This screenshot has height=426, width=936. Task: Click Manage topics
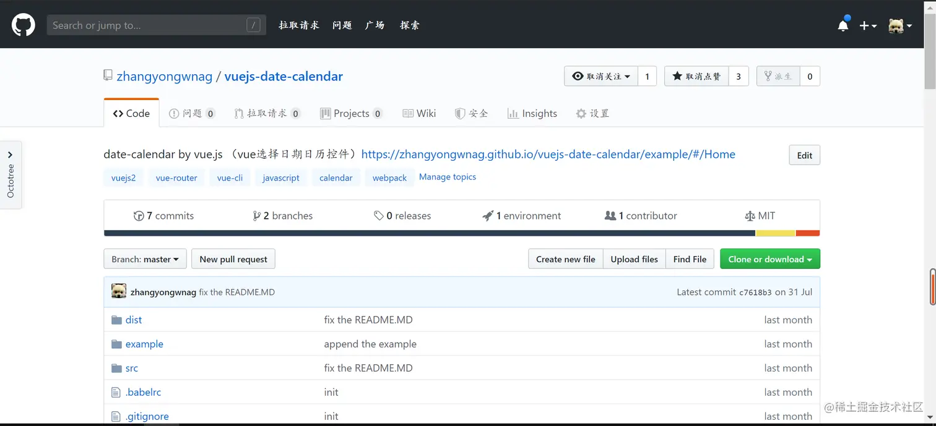(x=448, y=177)
